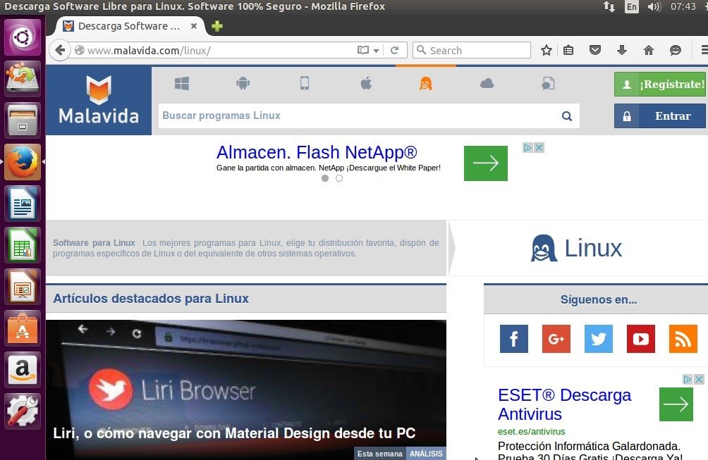Close the ESET sidebar ad
Image resolution: width=708 pixels, height=460 pixels.
click(699, 379)
